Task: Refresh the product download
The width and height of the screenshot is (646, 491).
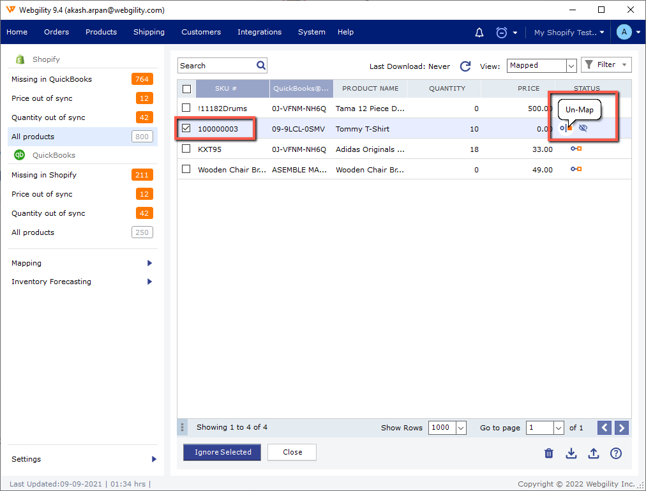Action: [465, 66]
